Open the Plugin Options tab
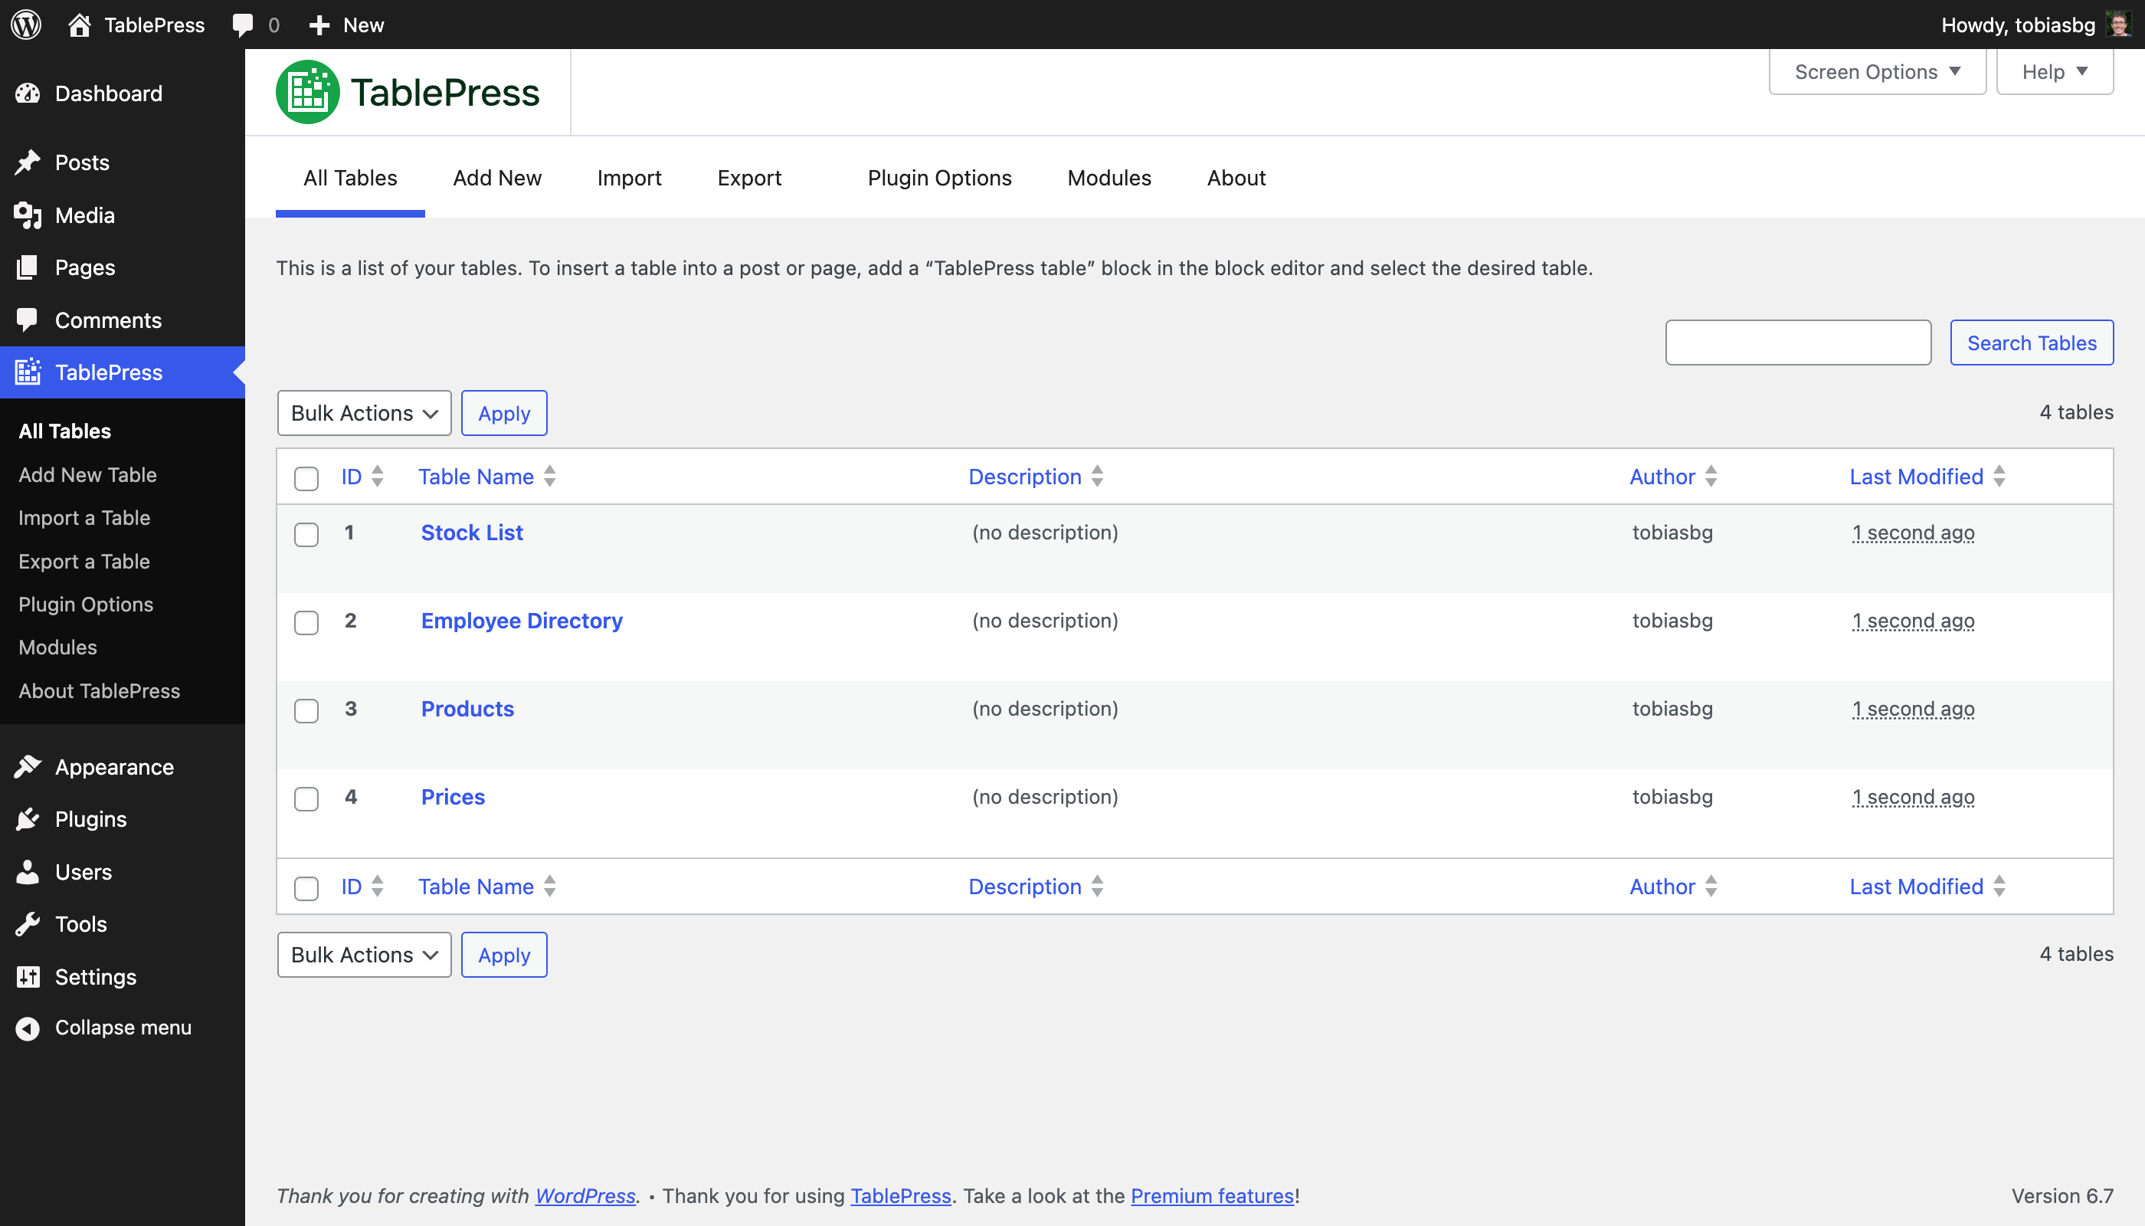2145x1226 pixels. pos(939,178)
